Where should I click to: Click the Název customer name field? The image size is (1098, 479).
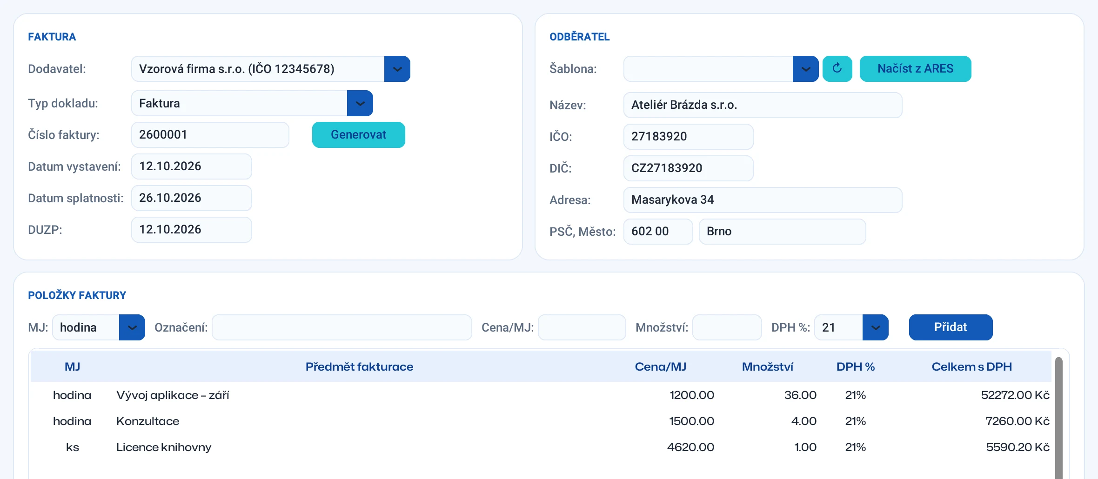[x=763, y=105]
